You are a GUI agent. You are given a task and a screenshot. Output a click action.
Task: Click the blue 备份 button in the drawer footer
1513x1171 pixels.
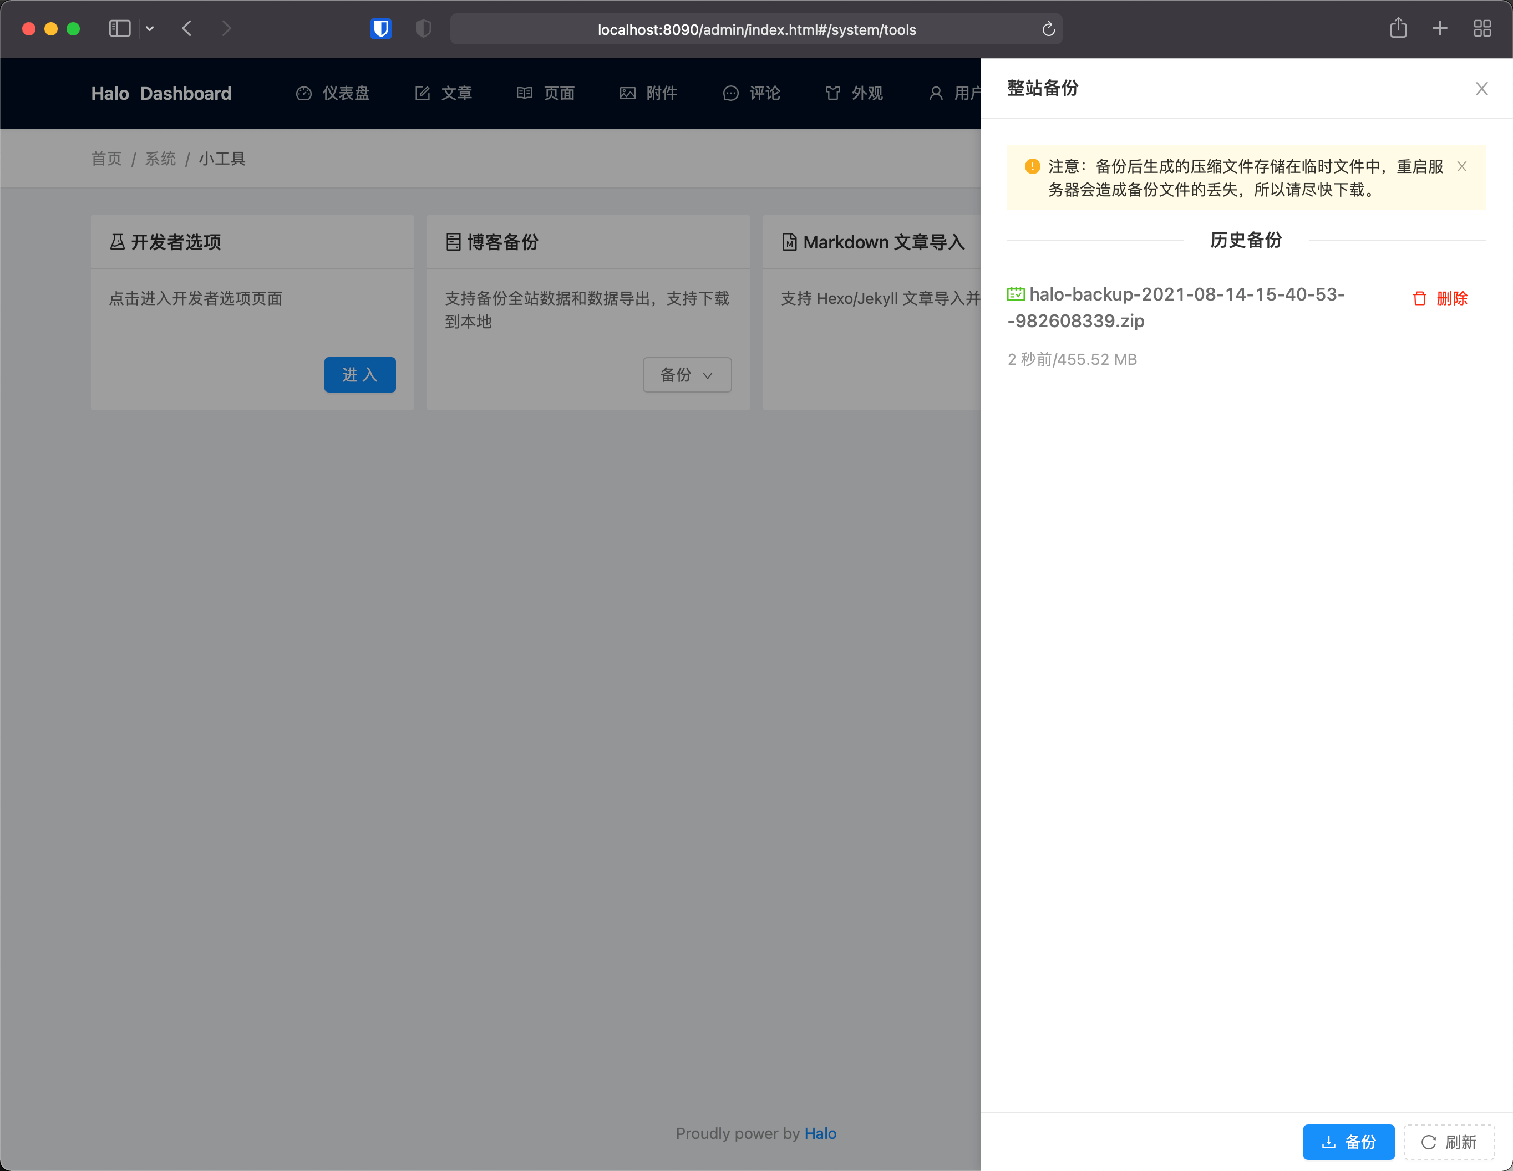coord(1348,1142)
